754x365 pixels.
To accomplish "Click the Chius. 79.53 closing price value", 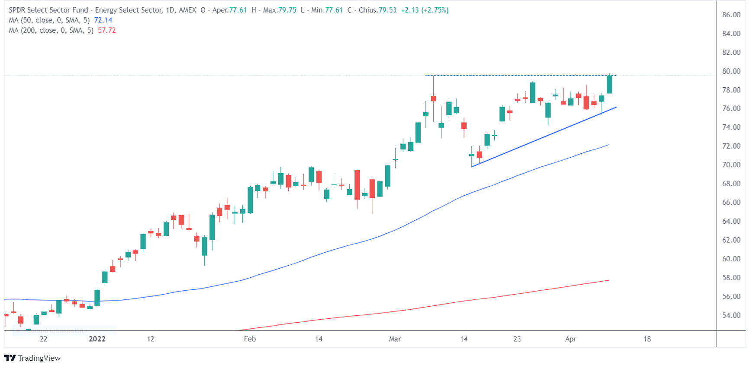I will (377, 10).
